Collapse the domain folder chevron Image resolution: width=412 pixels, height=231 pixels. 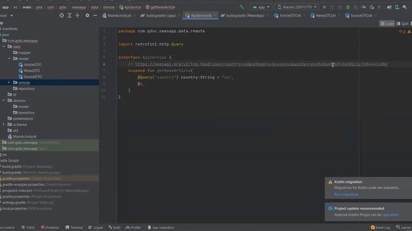(x=3, y=100)
